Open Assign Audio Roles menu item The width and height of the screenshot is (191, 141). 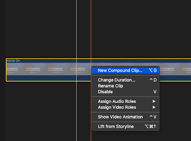[125, 101]
